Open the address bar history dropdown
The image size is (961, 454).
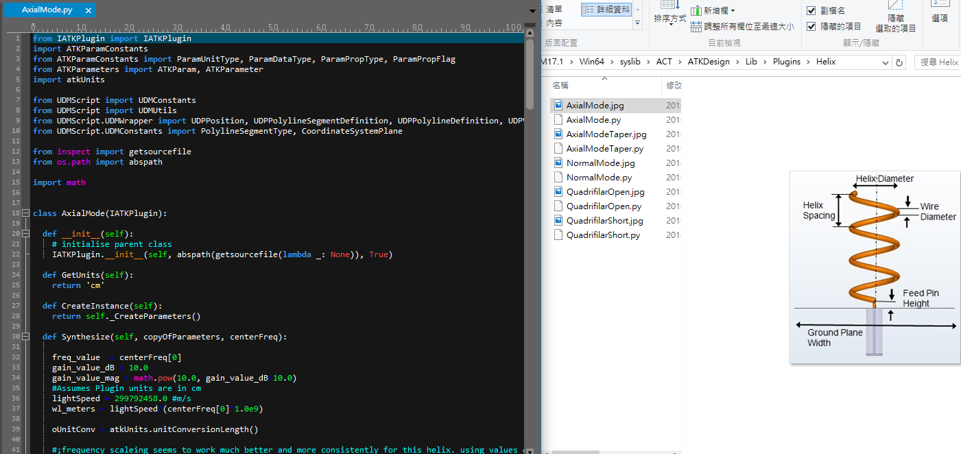pos(884,62)
